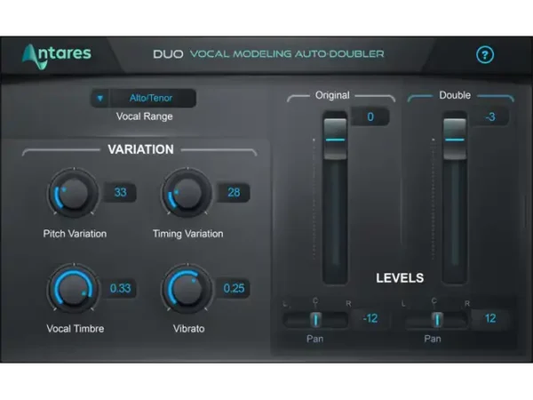
Task: Click the Vocal Range label
Action: [145, 116]
